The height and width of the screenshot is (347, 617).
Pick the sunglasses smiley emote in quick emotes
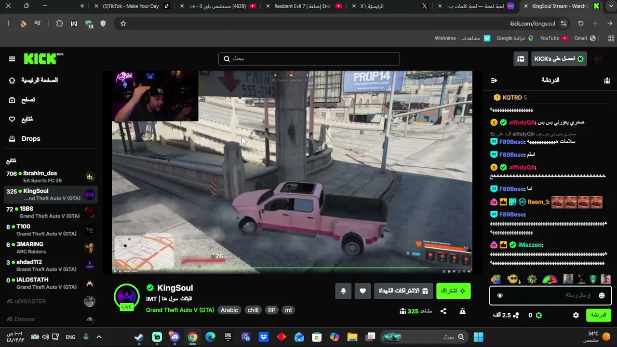(513, 279)
